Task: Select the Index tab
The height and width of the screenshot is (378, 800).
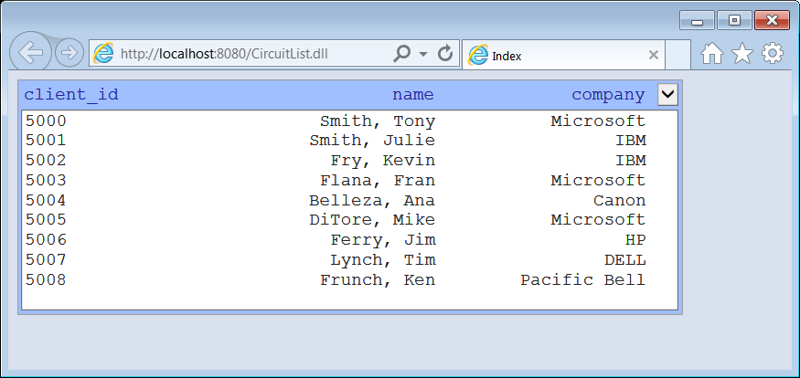Action: (563, 55)
